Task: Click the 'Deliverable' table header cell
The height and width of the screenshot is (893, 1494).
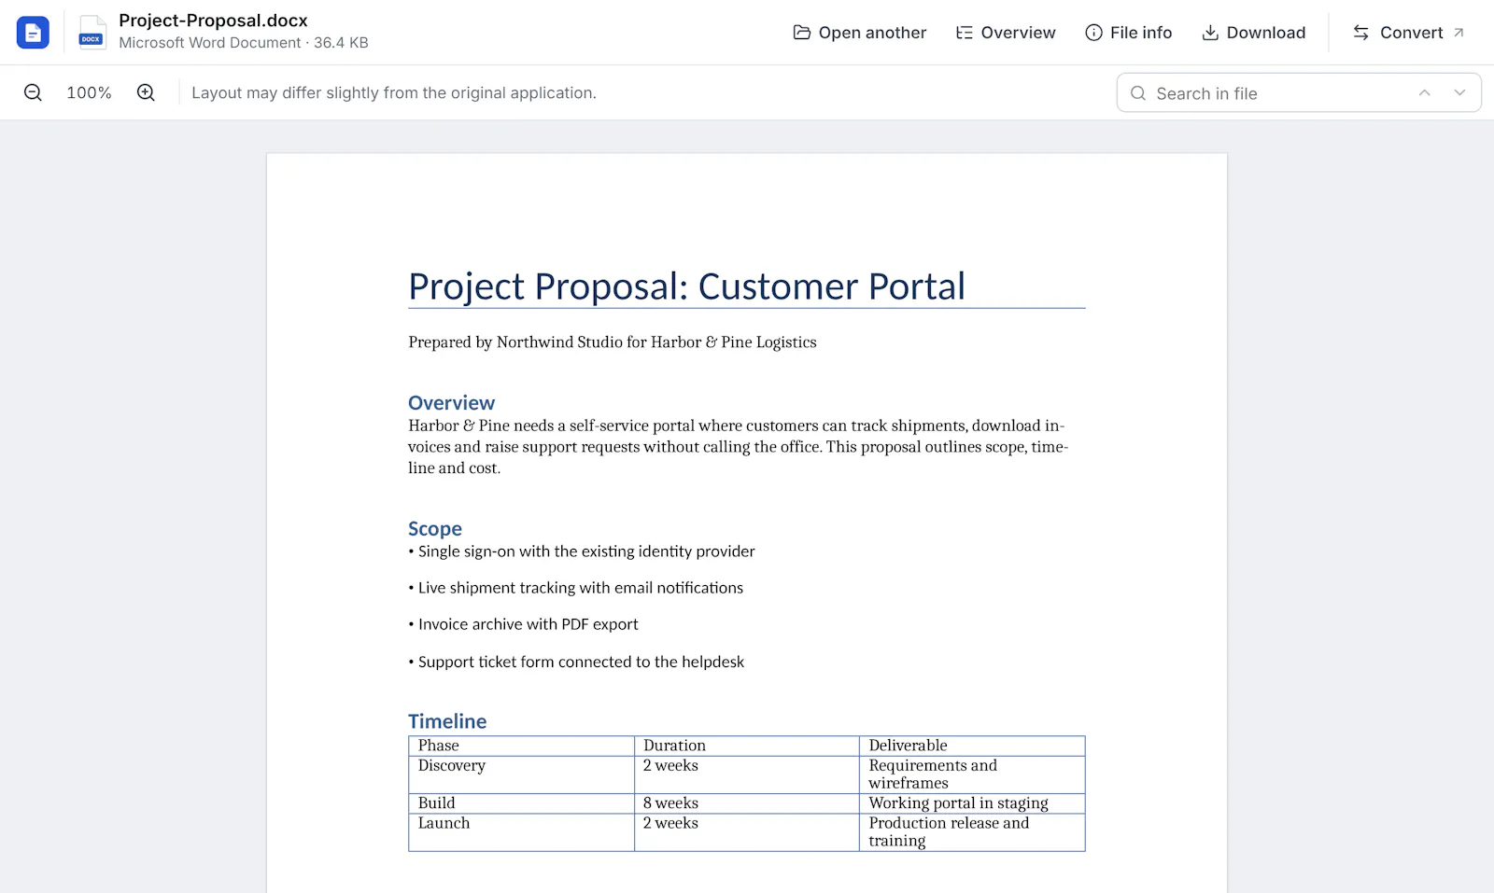Action: 972,746
